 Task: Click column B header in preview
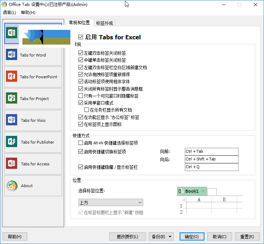(224, 199)
